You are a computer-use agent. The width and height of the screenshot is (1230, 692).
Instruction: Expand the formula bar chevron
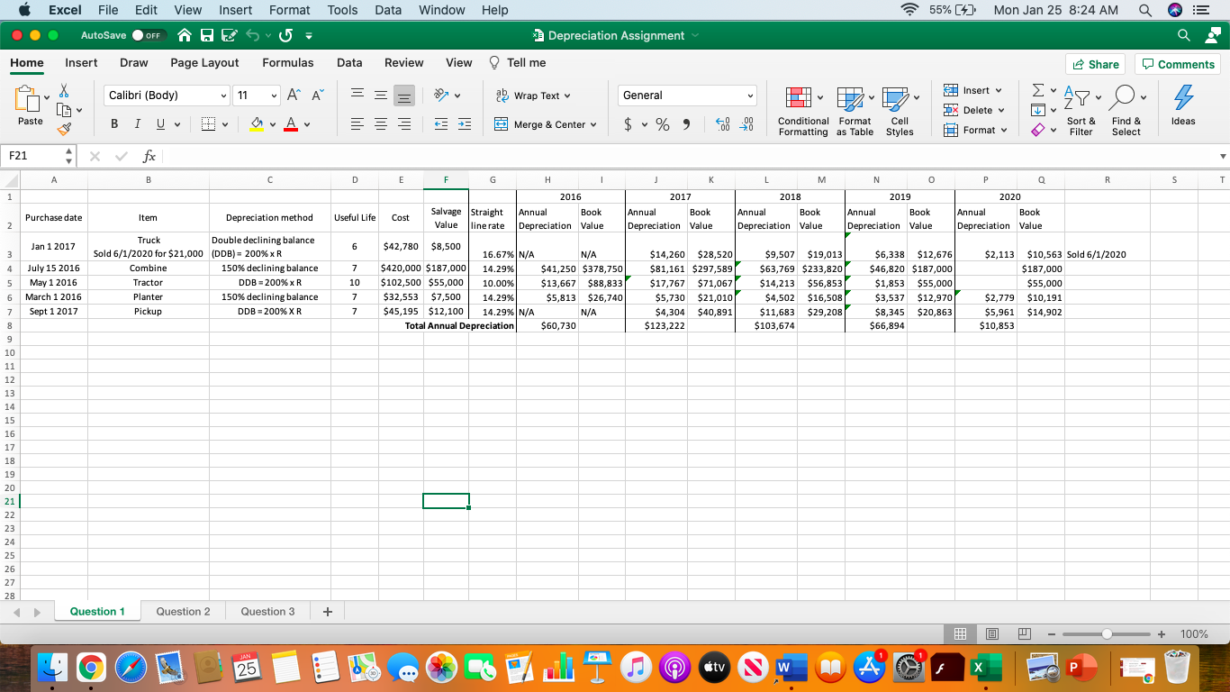tap(1222, 156)
